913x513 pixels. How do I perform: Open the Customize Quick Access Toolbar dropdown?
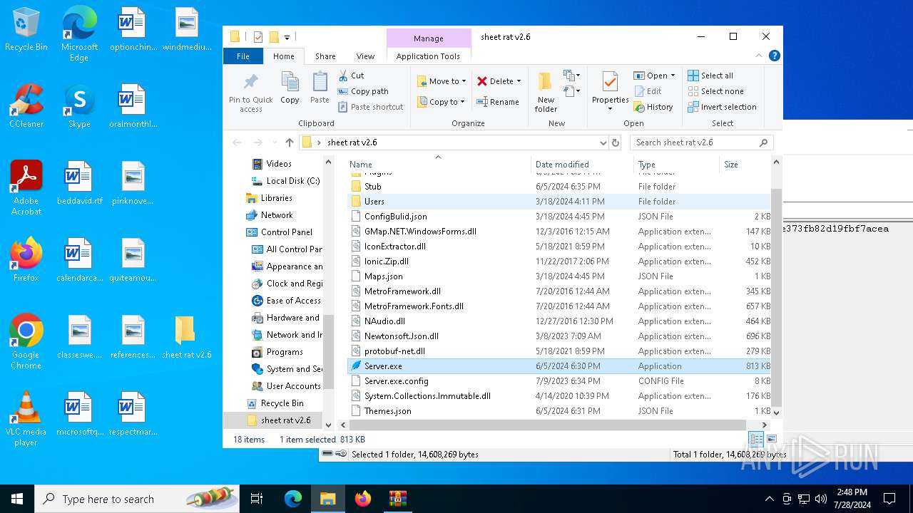pyautogui.click(x=287, y=37)
